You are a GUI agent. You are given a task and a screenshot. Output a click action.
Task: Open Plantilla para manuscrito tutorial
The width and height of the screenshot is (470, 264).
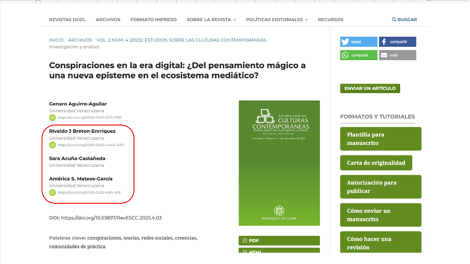(x=380, y=139)
